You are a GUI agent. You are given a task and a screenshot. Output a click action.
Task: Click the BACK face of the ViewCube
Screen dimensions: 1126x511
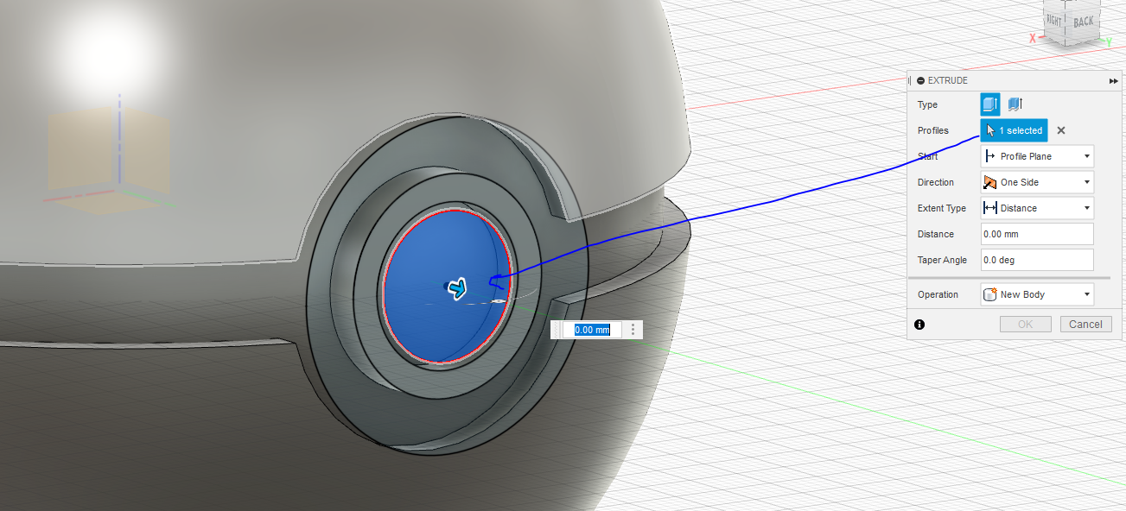(x=1083, y=23)
